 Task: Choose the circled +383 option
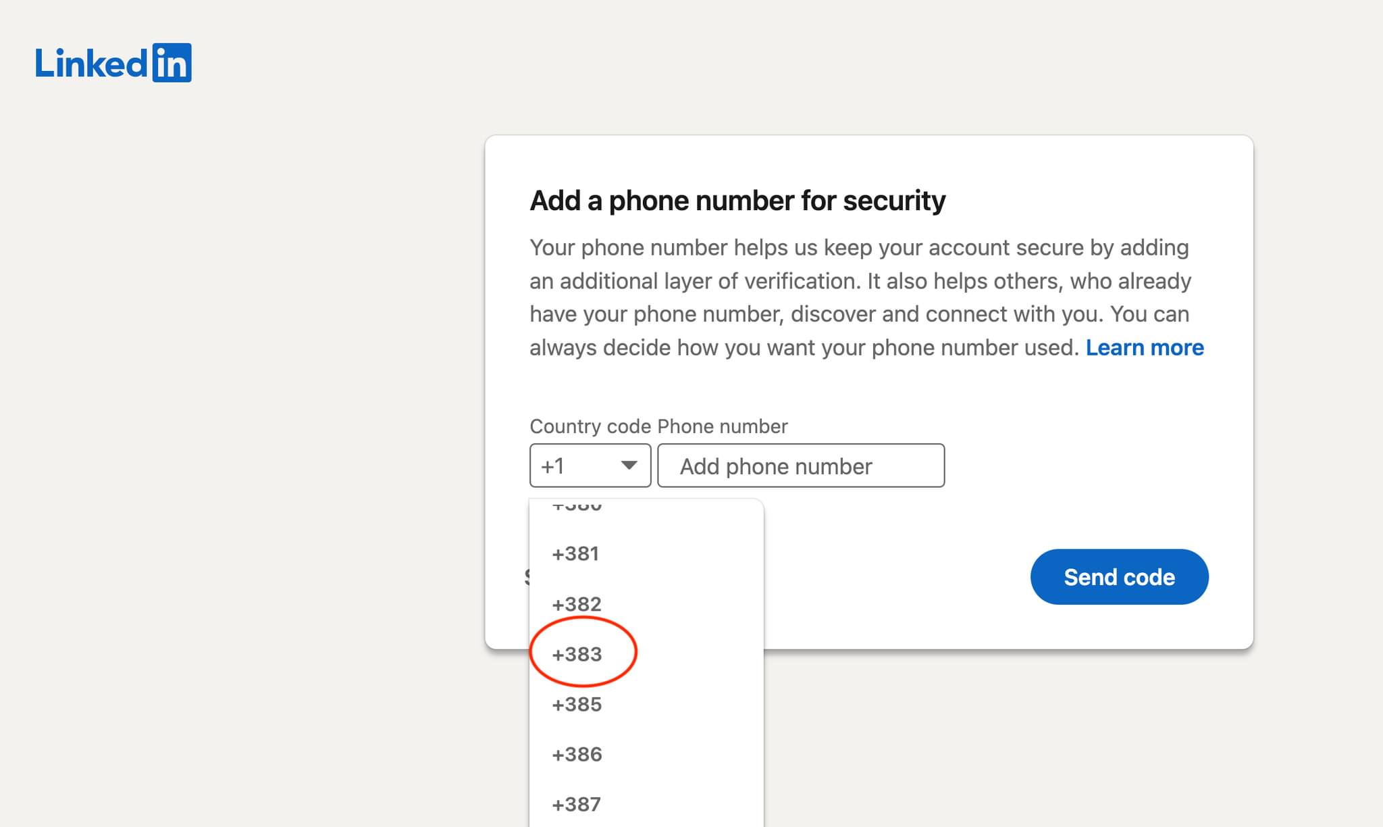click(x=646, y=654)
